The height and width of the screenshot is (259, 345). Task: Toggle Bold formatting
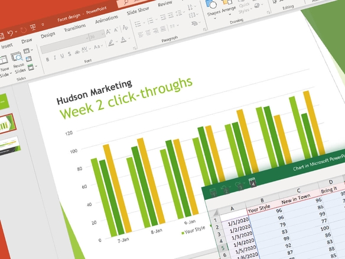[x=47, y=60]
